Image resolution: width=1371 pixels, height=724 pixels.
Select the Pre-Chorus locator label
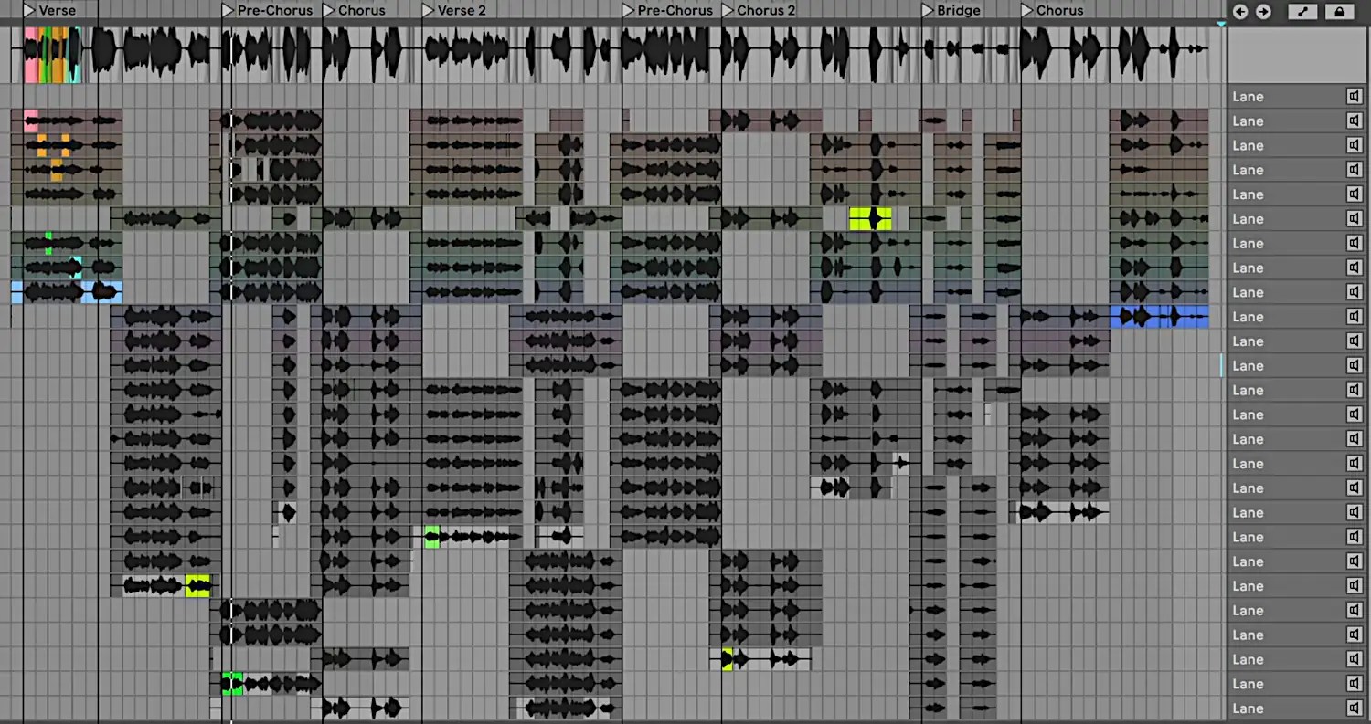[x=272, y=10]
